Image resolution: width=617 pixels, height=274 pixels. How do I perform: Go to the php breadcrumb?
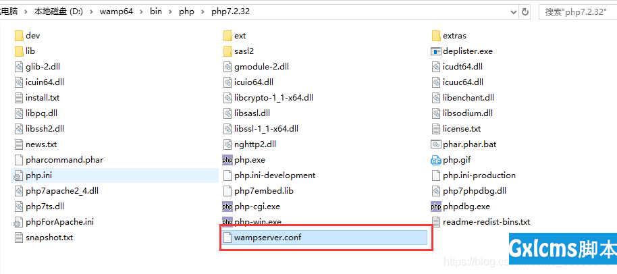187,11
